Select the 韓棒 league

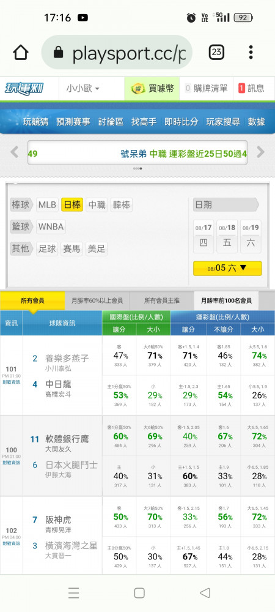[x=122, y=205]
